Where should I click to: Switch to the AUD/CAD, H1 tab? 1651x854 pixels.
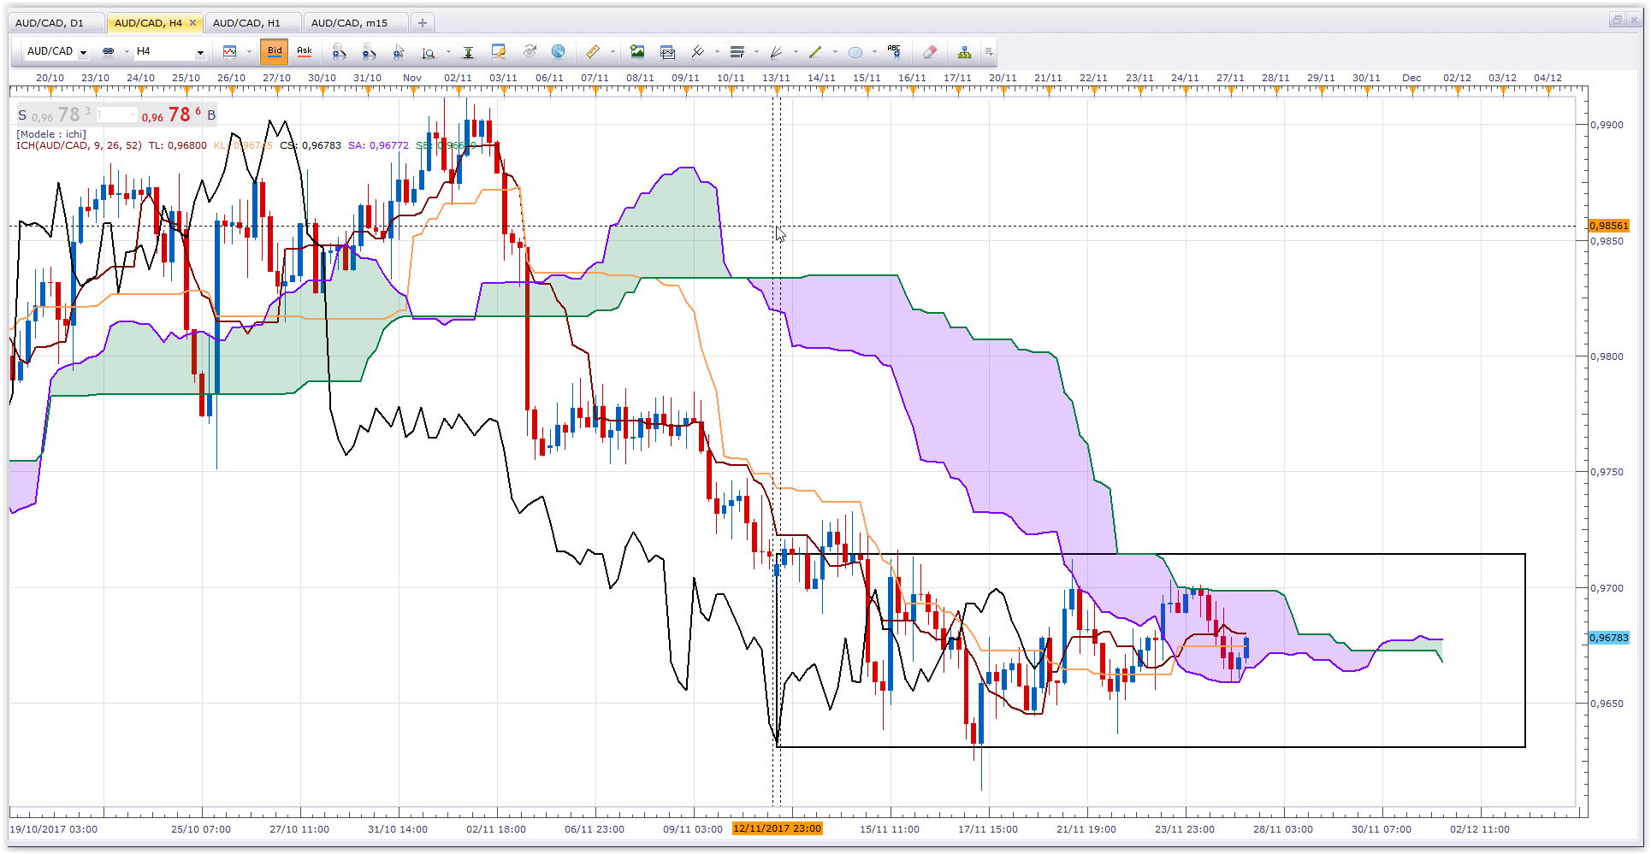point(252,23)
